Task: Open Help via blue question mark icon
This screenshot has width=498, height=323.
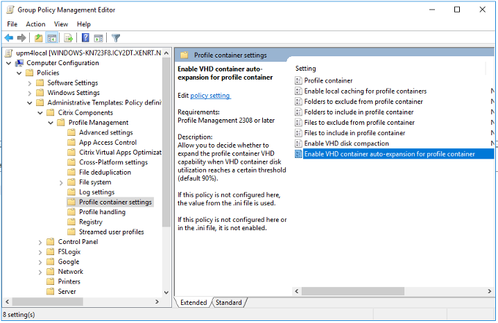Action: click(85, 37)
